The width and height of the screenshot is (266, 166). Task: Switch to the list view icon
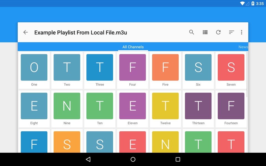click(205, 32)
